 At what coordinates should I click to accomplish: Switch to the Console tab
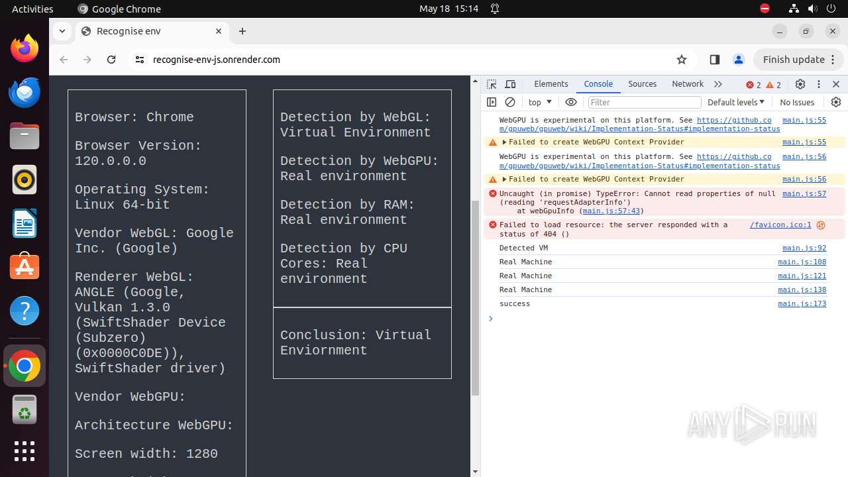[x=598, y=84]
